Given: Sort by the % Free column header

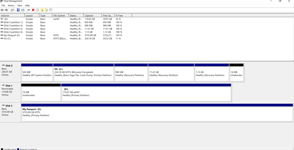Looking at the screenshot, I should click(123, 16).
